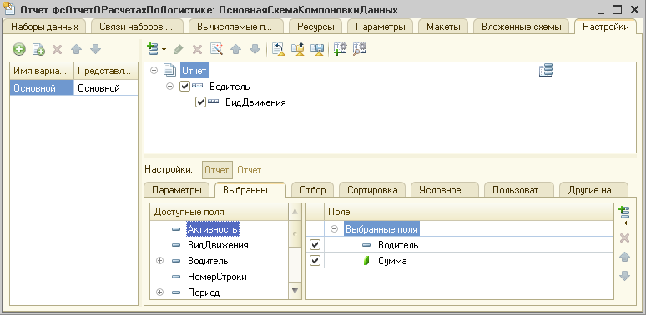
Task: Open the Вычисляемые поля tab
Action: [x=235, y=27]
